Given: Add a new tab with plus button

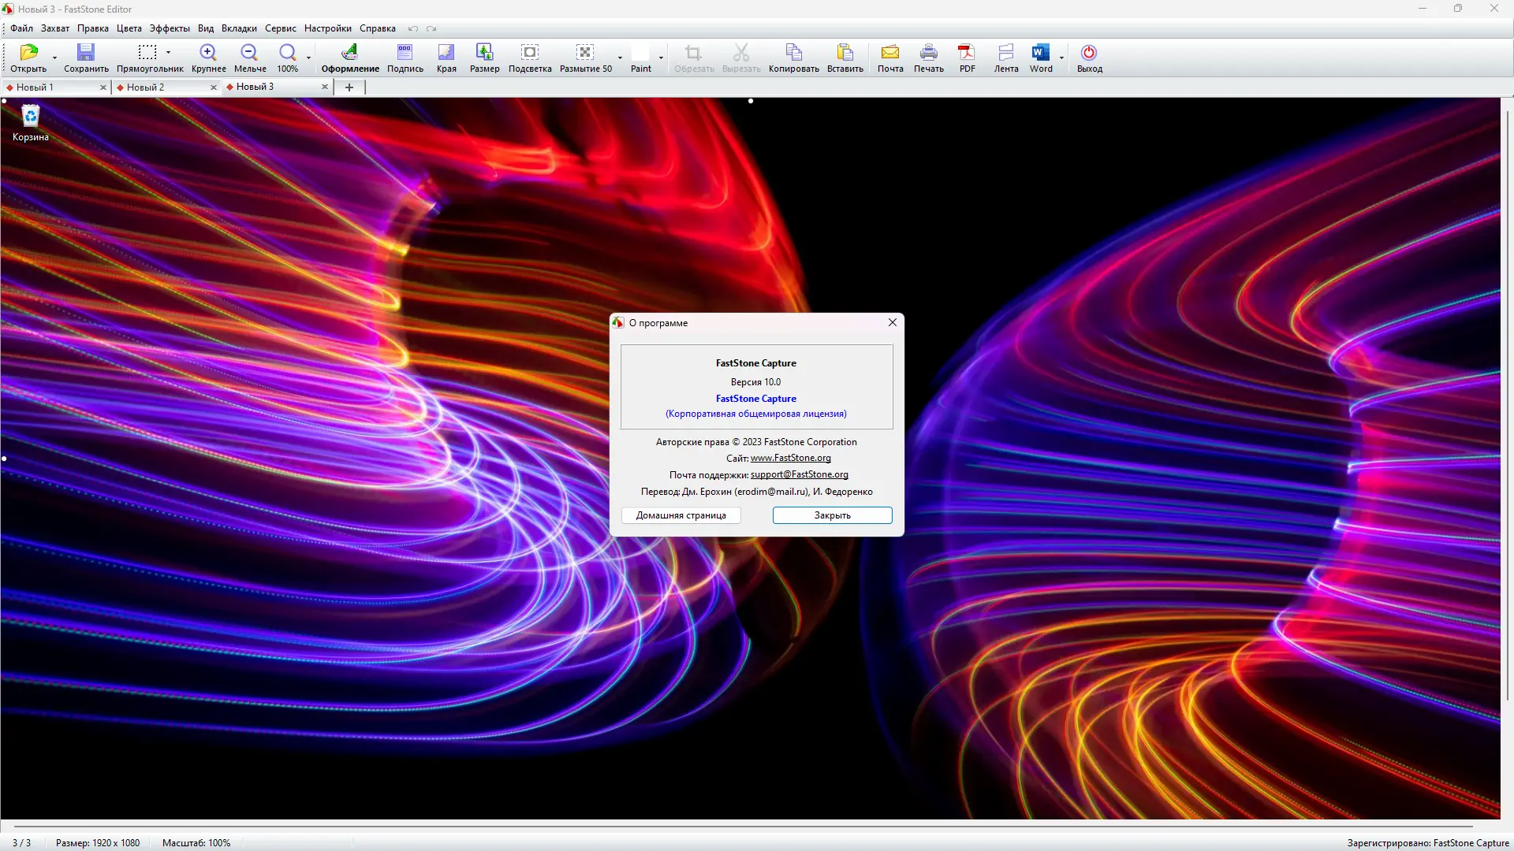Looking at the screenshot, I should [x=349, y=87].
